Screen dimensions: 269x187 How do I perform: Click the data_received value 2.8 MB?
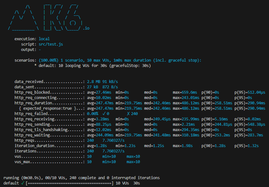[x=93, y=82]
